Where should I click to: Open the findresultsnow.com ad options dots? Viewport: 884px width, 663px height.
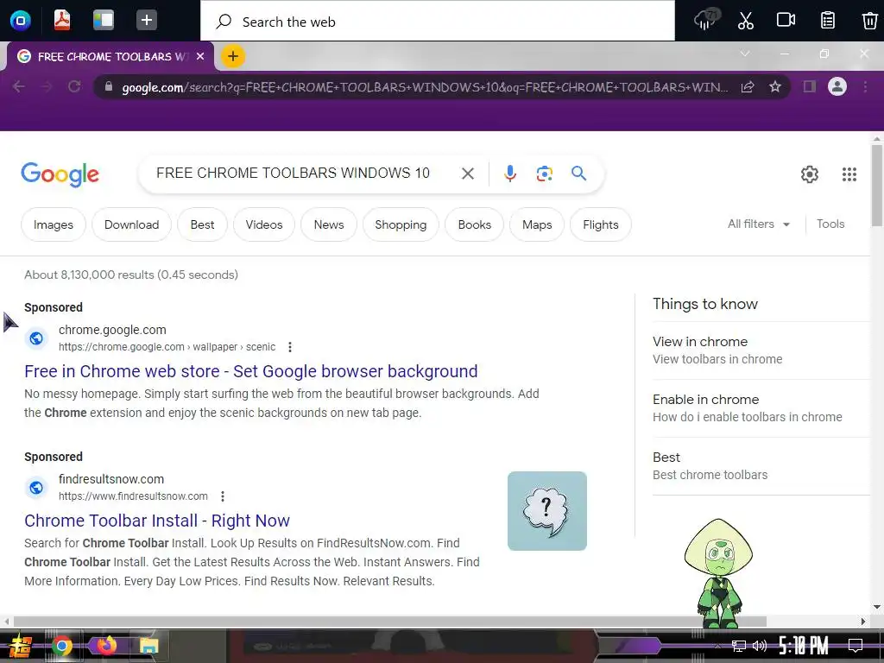point(223,496)
